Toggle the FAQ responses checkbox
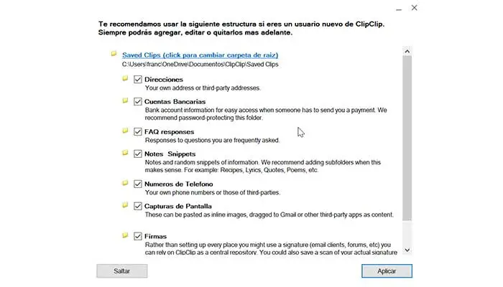 (x=138, y=132)
